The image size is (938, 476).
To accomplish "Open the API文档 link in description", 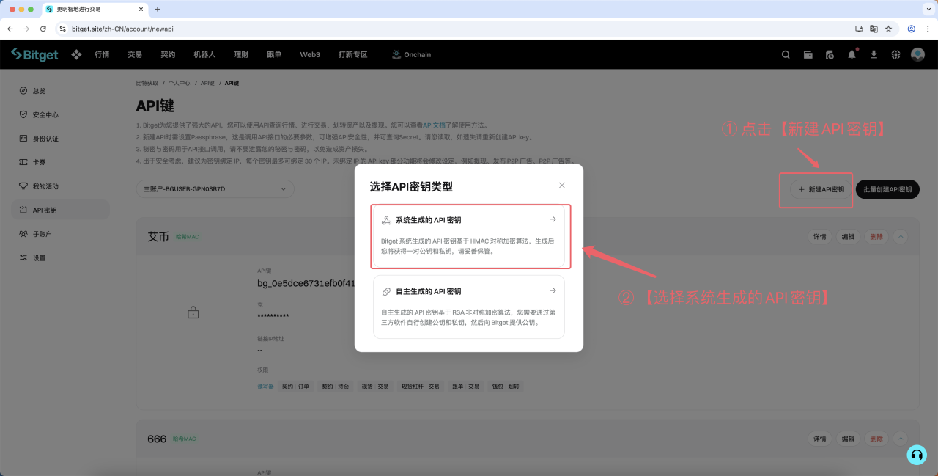I will (435, 125).
